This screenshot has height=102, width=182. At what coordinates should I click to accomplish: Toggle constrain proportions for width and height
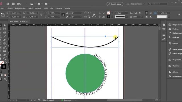(x=41, y=15)
